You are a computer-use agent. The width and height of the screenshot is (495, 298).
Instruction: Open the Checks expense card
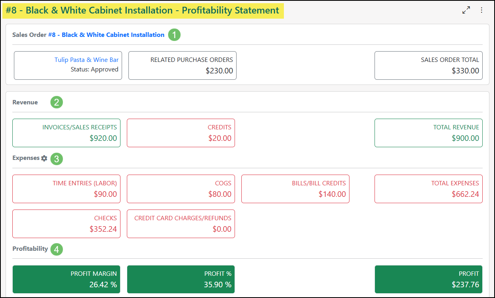[x=66, y=224]
